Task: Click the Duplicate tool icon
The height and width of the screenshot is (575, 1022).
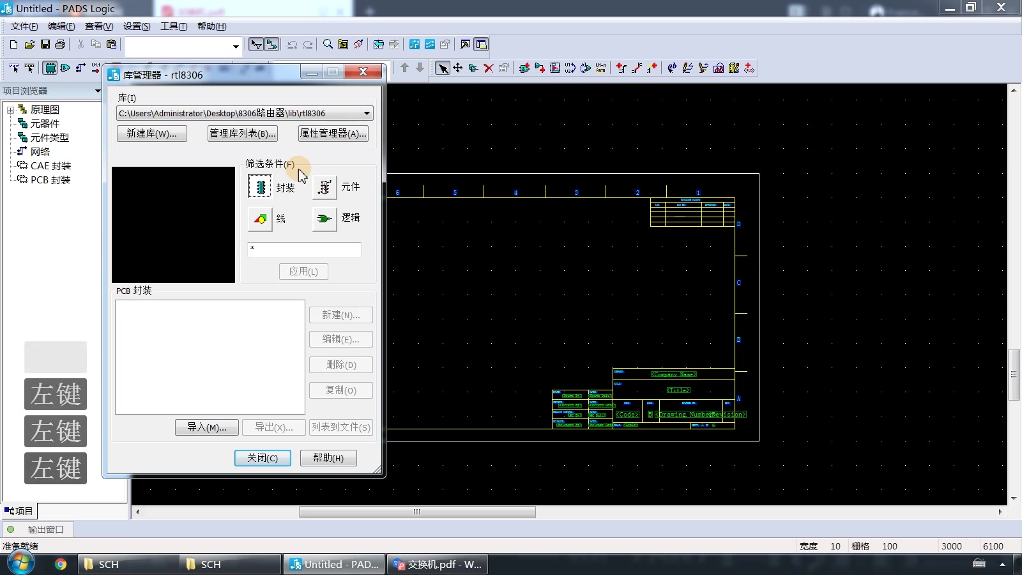Action: (x=473, y=68)
